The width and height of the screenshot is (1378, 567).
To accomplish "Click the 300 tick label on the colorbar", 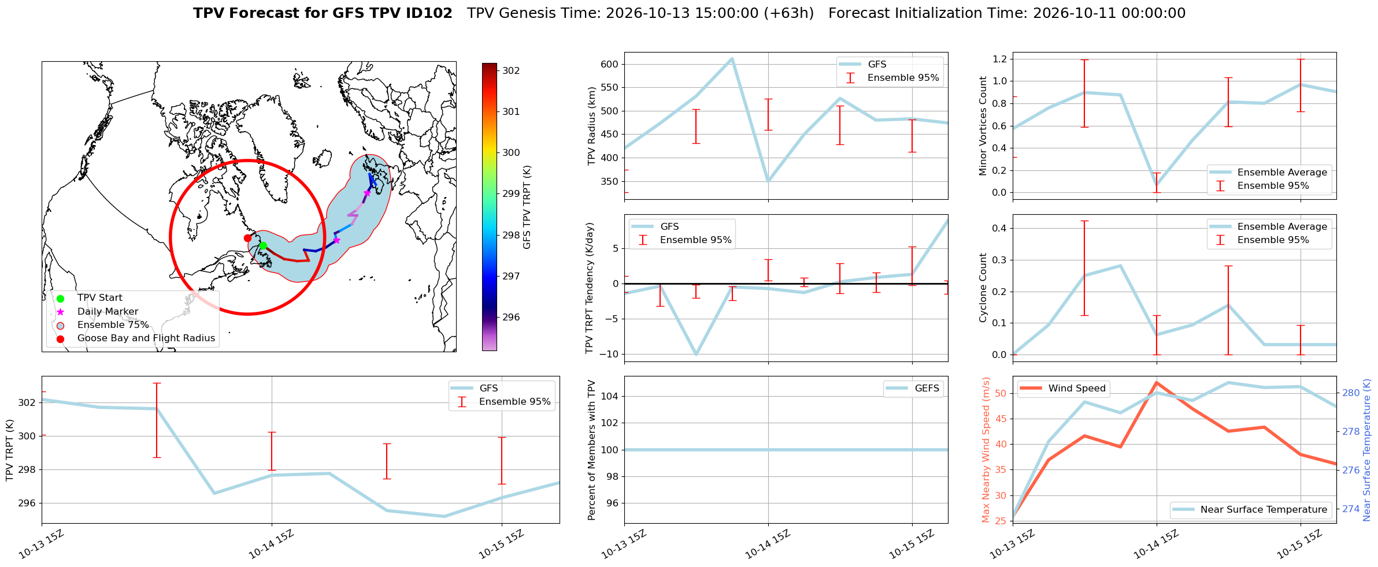I will point(511,153).
